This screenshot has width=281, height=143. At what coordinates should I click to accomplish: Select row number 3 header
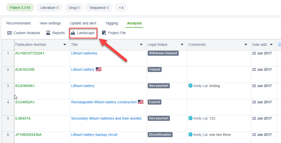pyautogui.click(x=8, y=86)
